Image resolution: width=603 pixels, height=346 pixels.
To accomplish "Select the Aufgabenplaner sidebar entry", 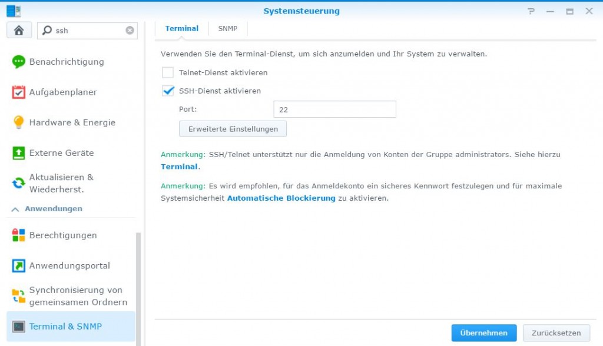I will [x=62, y=92].
